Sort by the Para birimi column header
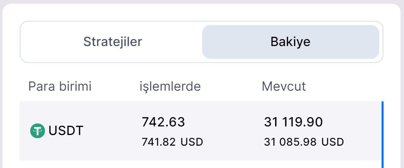Screen dimensions: 404x168 [x=60, y=87]
